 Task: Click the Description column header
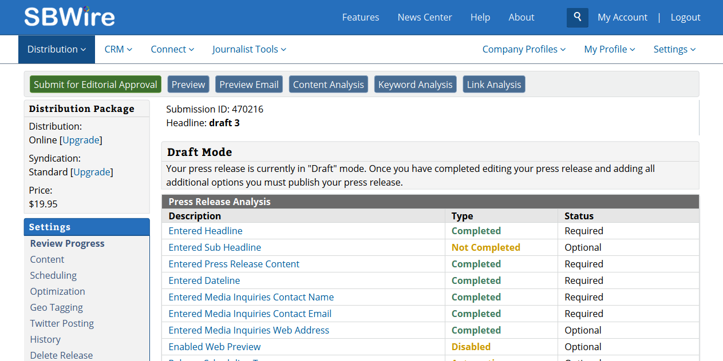(x=195, y=216)
